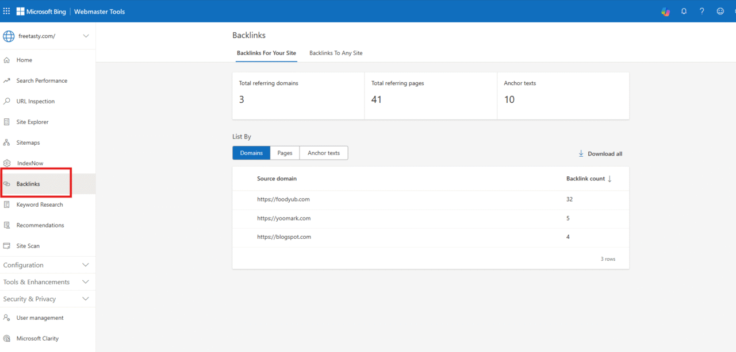
Task: List backlinks by Pages
Action: pos(285,153)
